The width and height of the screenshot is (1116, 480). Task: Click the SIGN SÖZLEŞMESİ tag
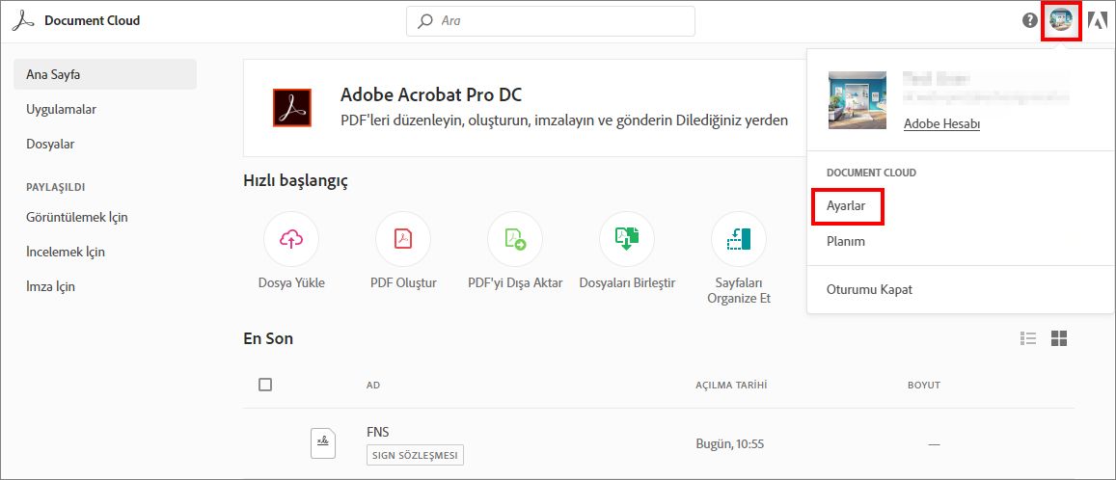pyautogui.click(x=415, y=455)
